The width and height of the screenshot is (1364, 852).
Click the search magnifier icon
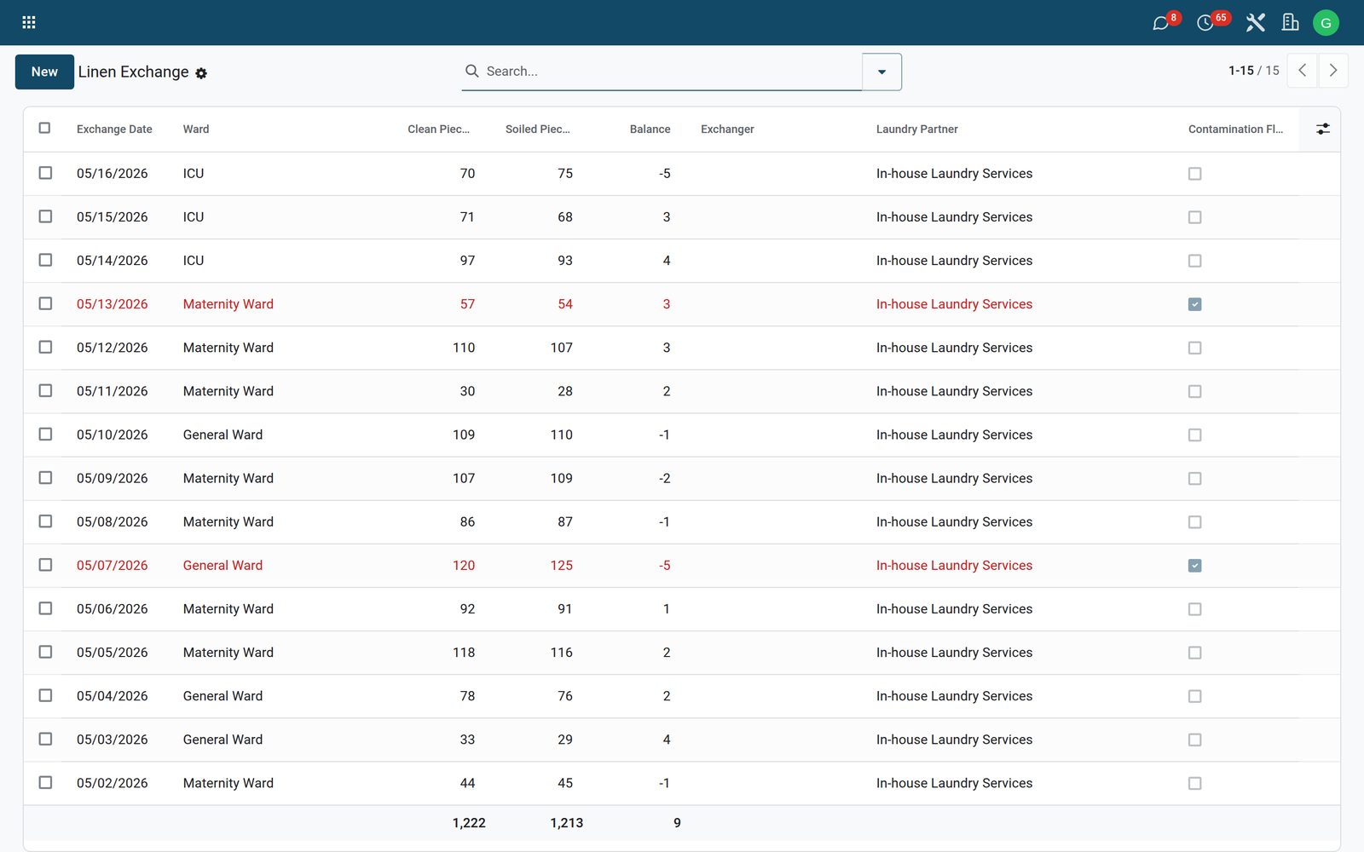coord(471,71)
